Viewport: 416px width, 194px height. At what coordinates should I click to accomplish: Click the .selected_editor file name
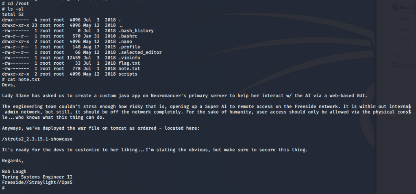[139, 52]
